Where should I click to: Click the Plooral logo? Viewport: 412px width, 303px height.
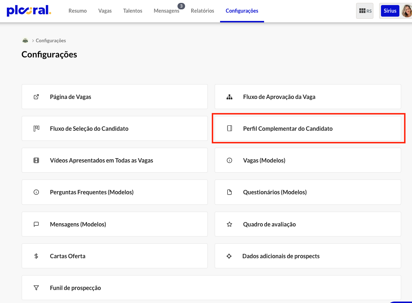pyautogui.click(x=29, y=10)
